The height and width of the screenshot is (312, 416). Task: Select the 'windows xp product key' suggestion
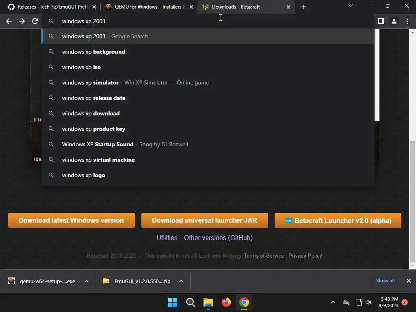(x=208, y=129)
